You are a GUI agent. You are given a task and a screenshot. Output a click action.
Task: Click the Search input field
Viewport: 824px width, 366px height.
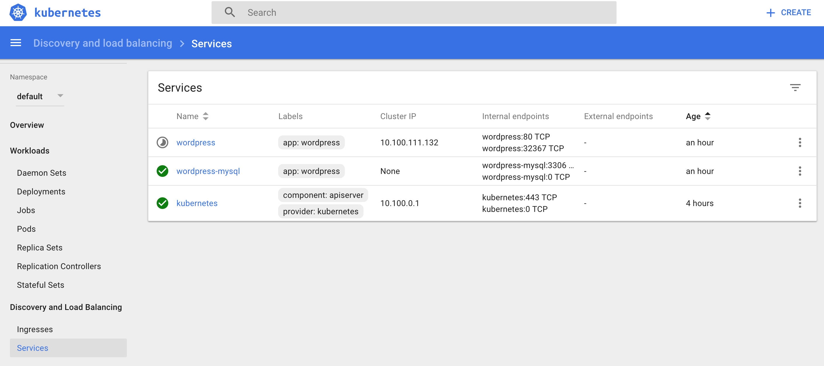413,13
